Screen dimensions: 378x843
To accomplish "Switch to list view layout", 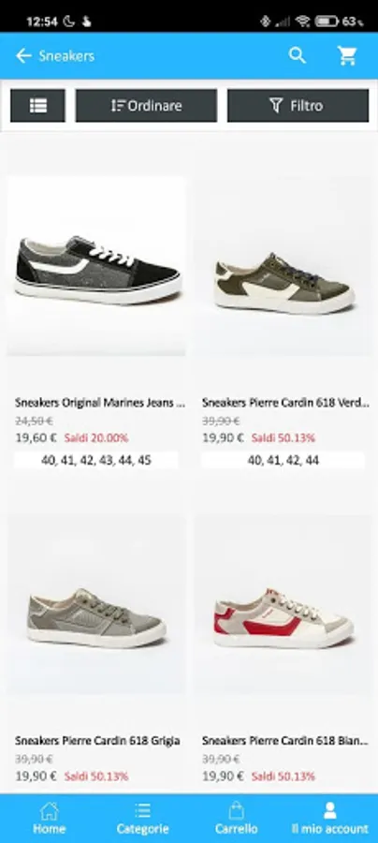I will click(37, 105).
